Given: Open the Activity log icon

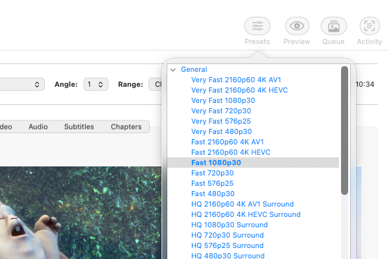Looking at the screenshot, I should (370, 26).
